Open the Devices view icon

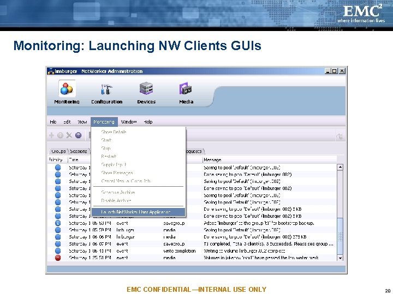click(146, 88)
